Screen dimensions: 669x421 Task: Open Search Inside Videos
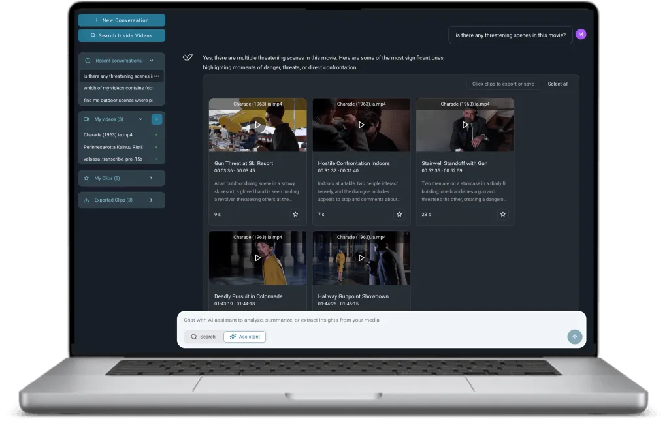click(x=122, y=35)
